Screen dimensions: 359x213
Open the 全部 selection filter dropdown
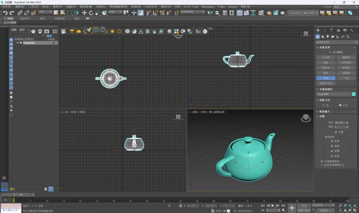pyautogui.click(x=45, y=12)
